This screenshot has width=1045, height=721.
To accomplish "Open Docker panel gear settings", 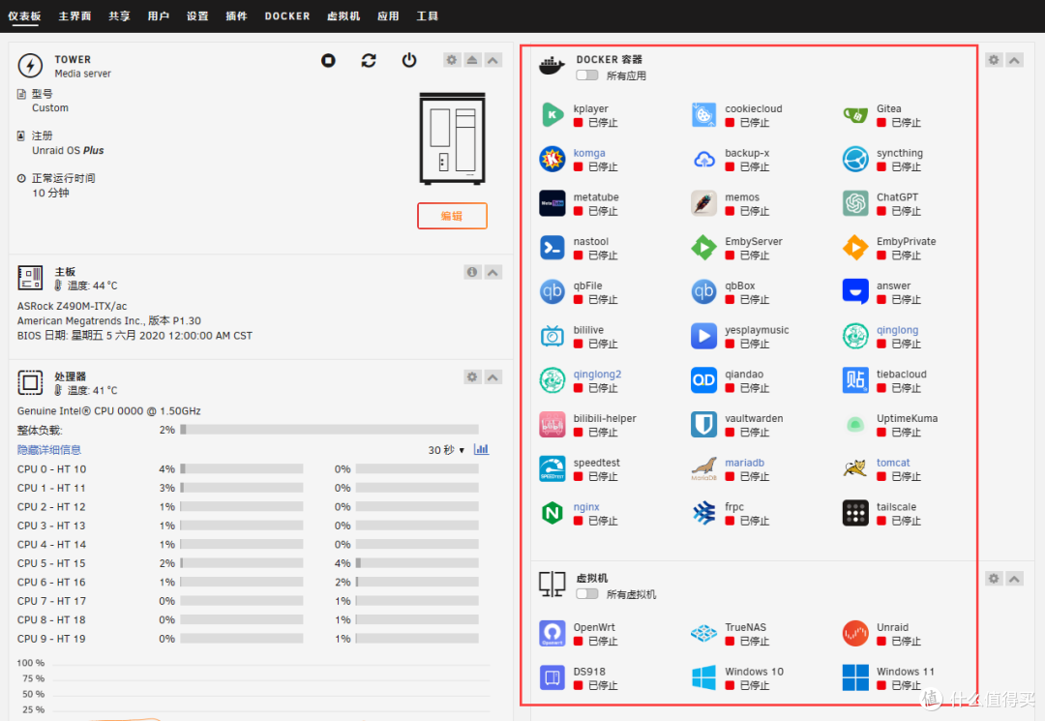I will 994,60.
